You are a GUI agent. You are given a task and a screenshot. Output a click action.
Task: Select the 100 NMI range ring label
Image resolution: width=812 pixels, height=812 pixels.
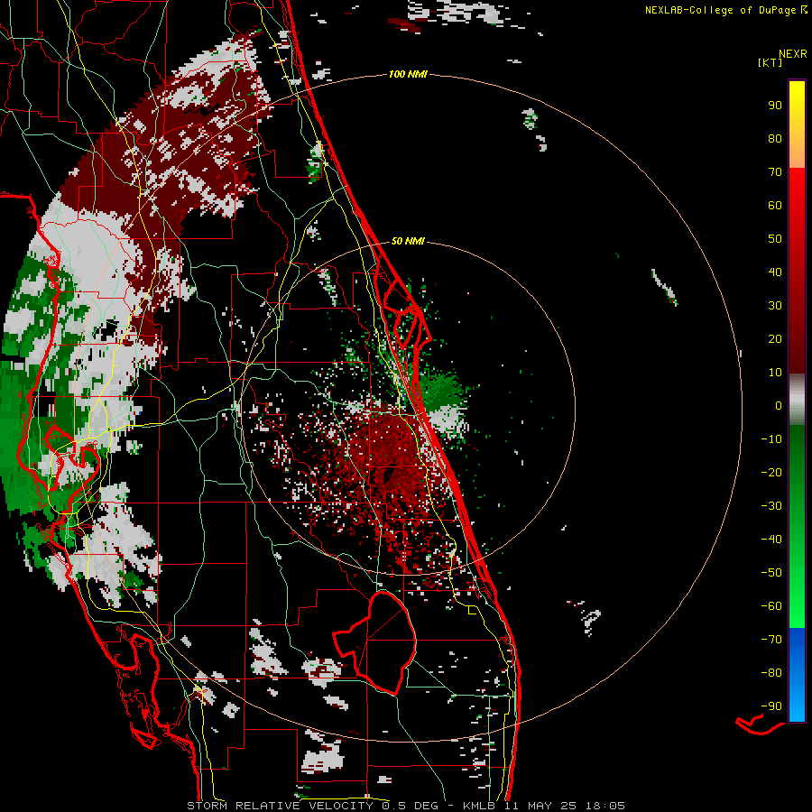click(408, 74)
